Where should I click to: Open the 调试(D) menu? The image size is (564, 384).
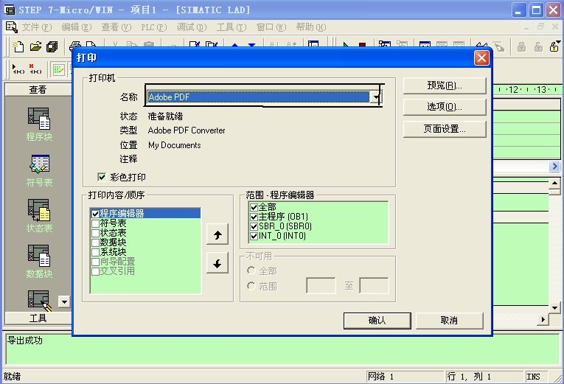coord(192,27)
